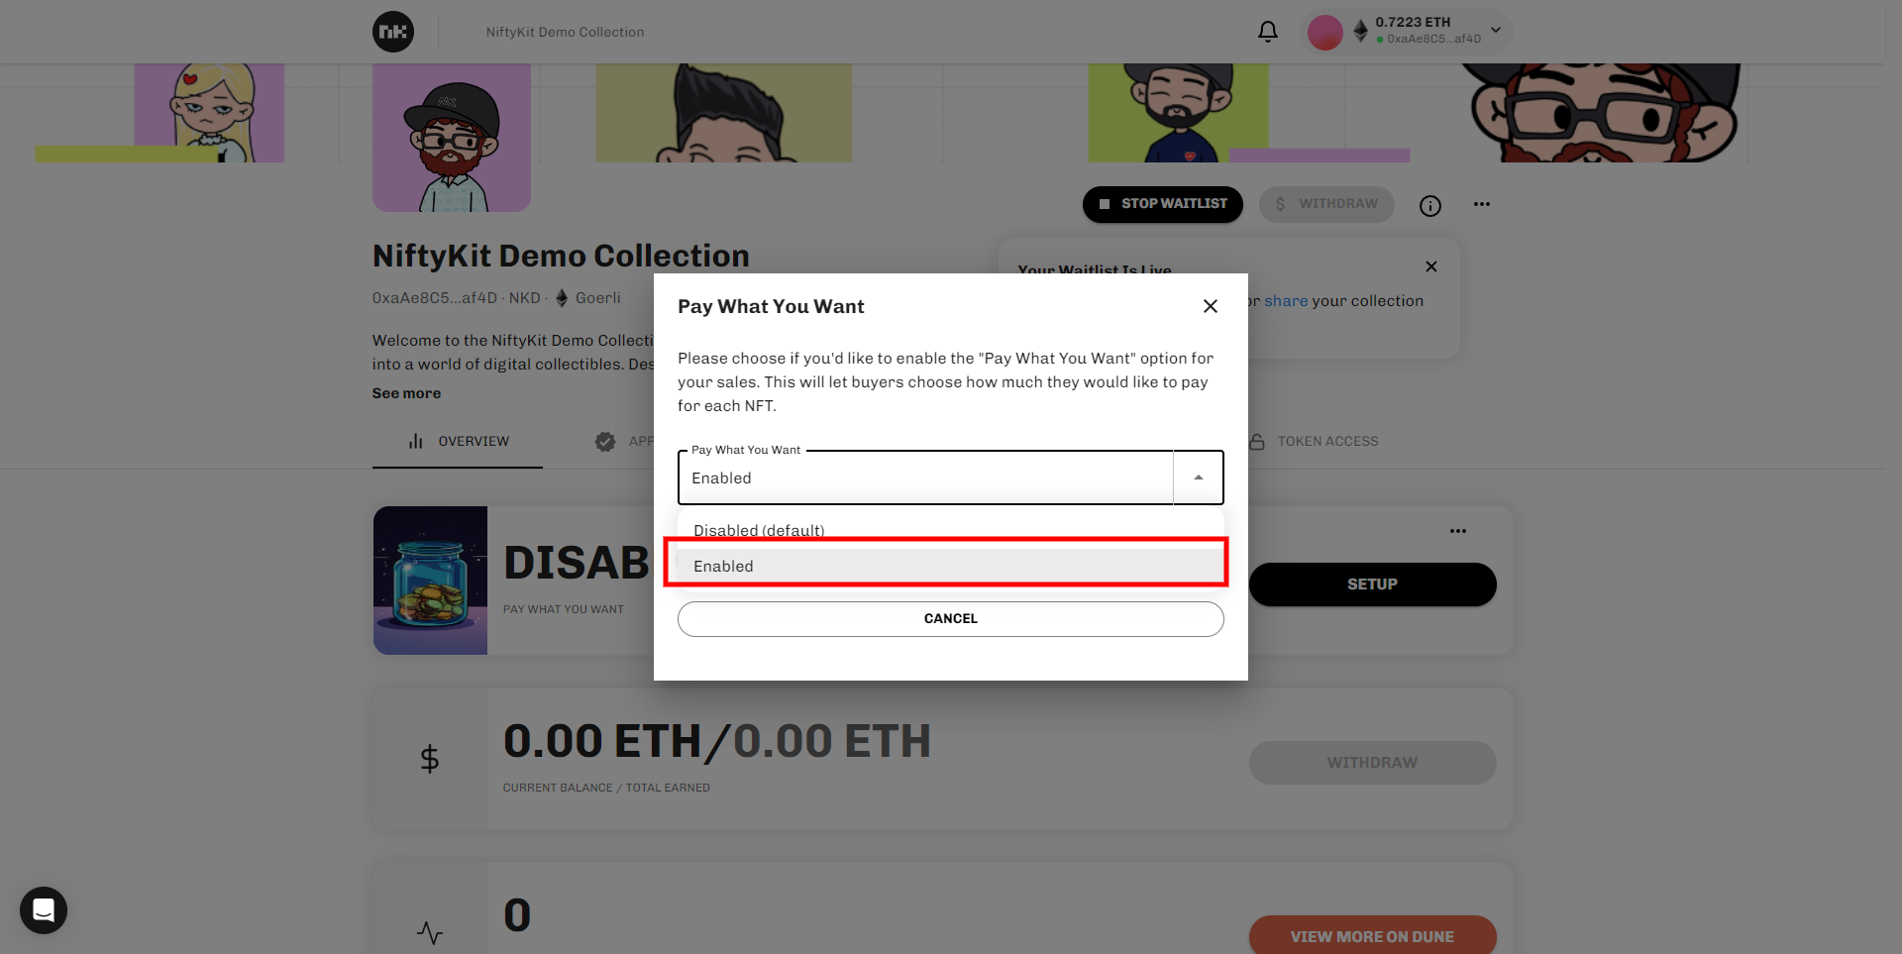Open Pay What You Want card options
This screenshot has height=954, width=1902.
[x=1457, y=531]
